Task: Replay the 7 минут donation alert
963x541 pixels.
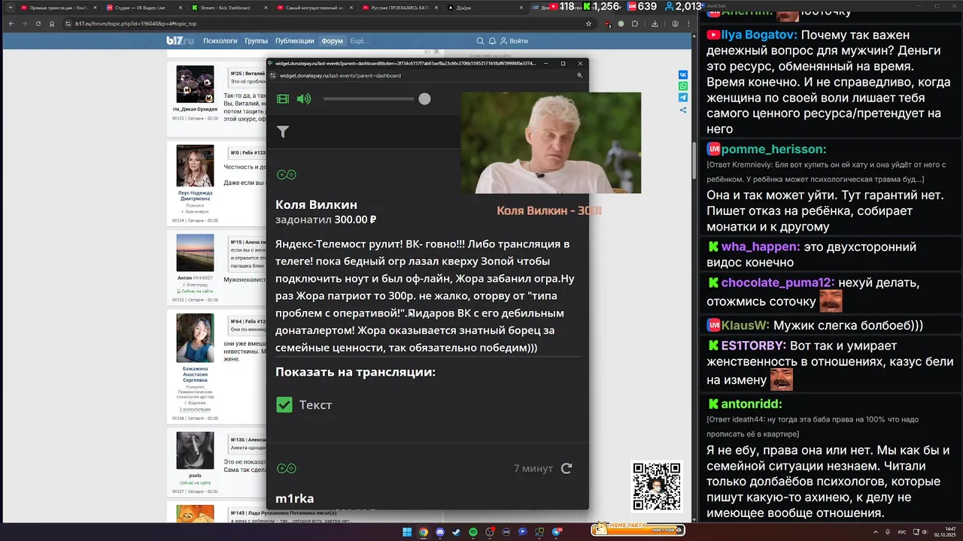Action: tap(567, 468)
